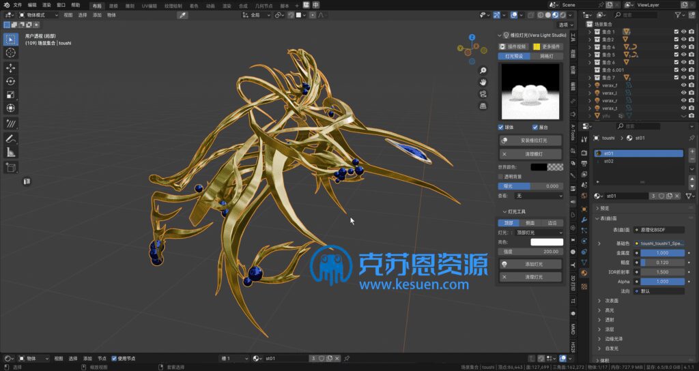Expand the 集合 4 collection
The width and height of the screenshot is (699, 371).
point(589,47)
